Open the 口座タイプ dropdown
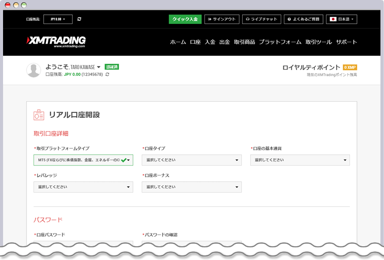This screenshot has width=384, height=260. point(192,160)
